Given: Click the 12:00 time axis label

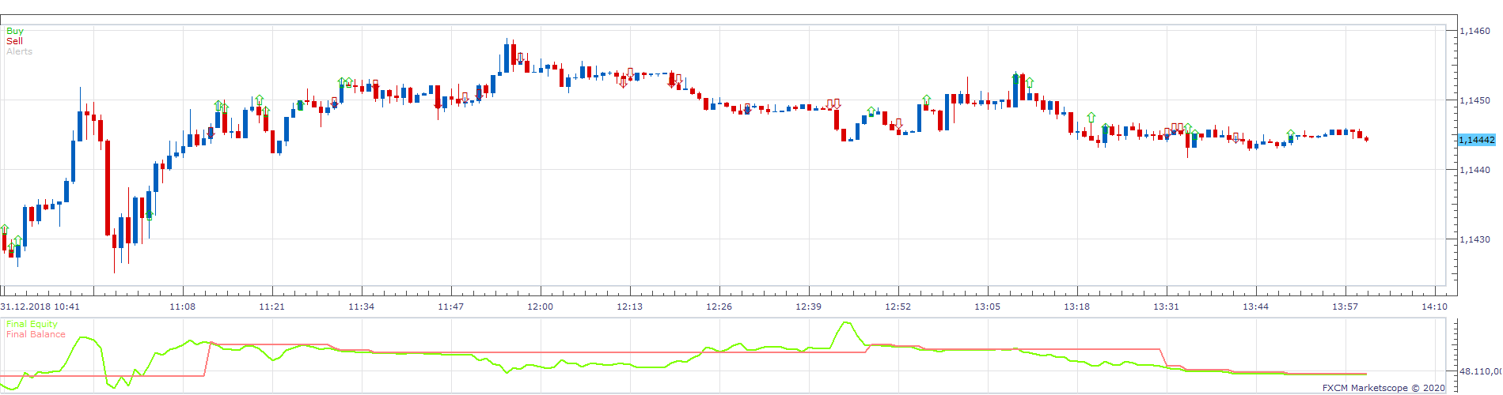Looking at the screenshot, I should (541, 307).
